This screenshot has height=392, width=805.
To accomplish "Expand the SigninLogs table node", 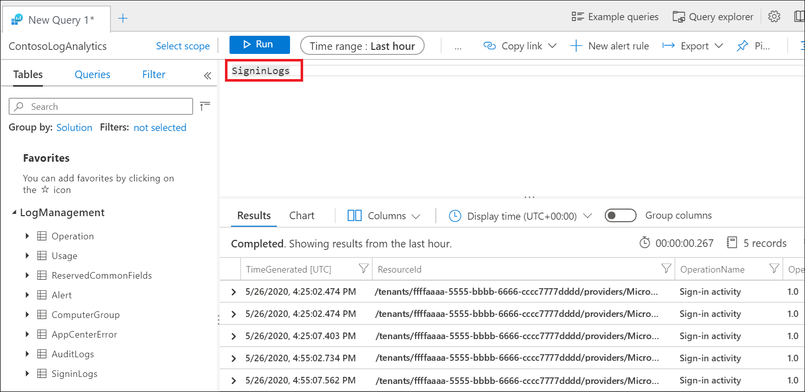I will (27, 374).
